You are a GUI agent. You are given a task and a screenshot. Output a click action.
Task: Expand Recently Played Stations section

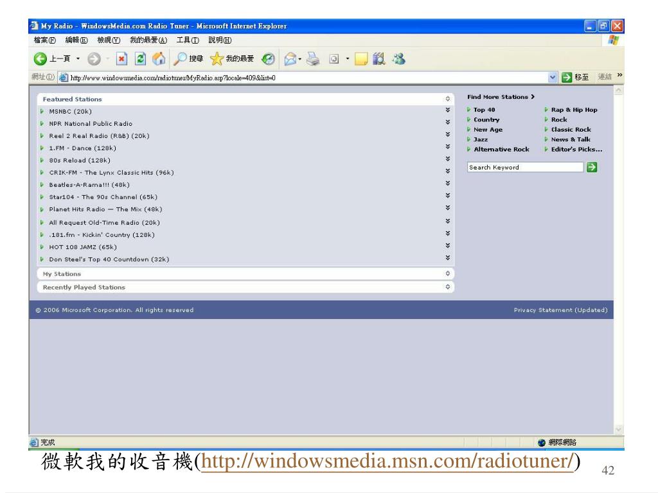(448, 287)
